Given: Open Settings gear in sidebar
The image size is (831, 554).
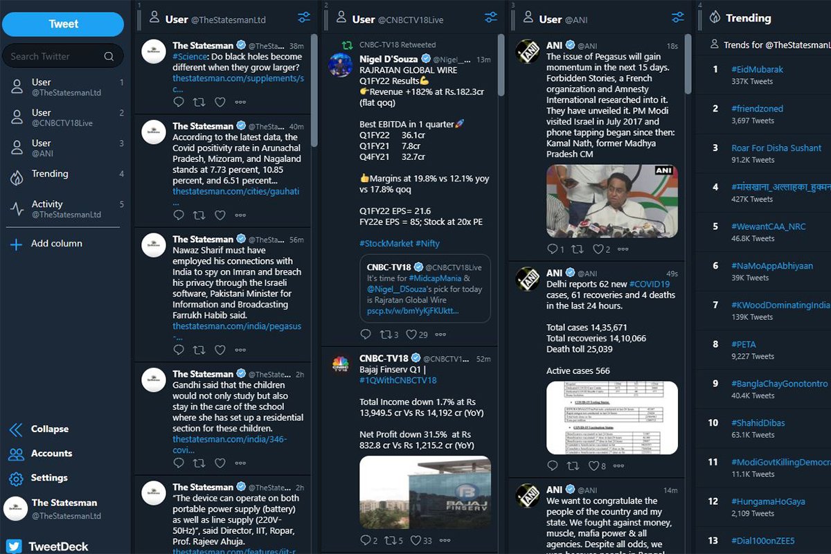Looking at the screenshot, I should tap(17, 479).
